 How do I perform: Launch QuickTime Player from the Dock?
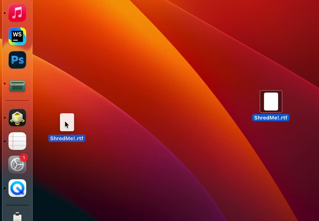pos(17,188)
